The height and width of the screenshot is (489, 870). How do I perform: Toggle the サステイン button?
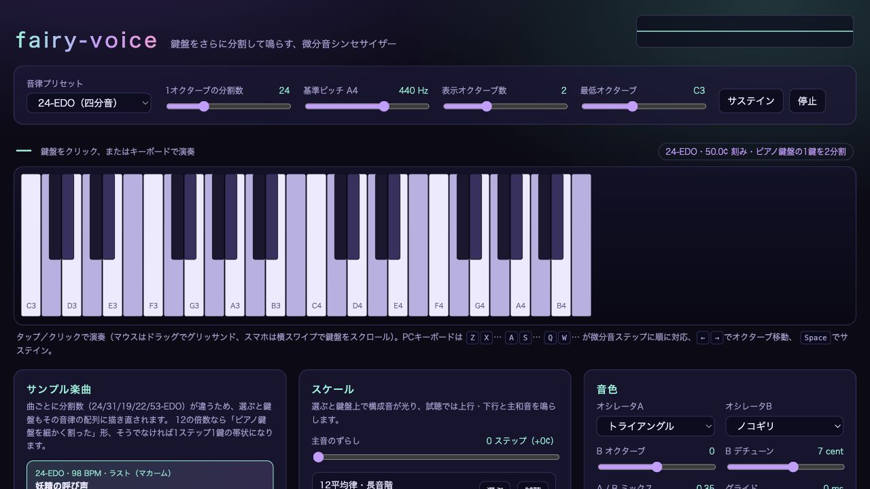(x=751, y=101)
